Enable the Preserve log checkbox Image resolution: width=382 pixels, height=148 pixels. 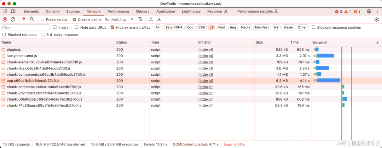42,19
